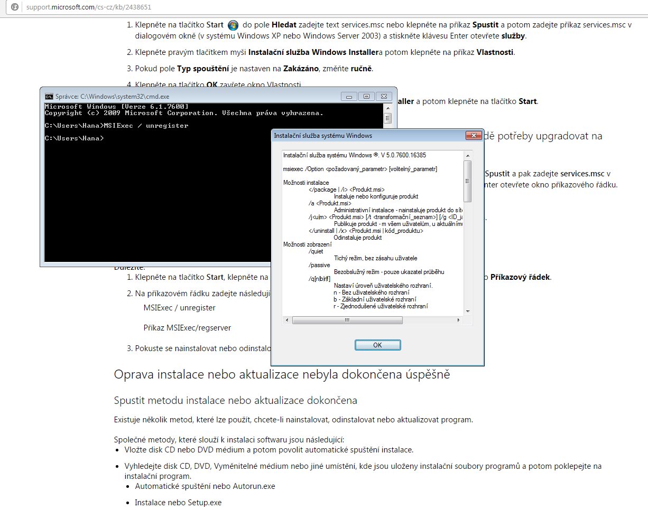Screen dimensions: 648x510
Task: Minimize the cmd.exe window
Action: 349,96
